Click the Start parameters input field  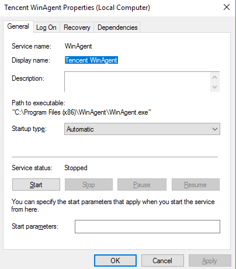click(147, 226)
